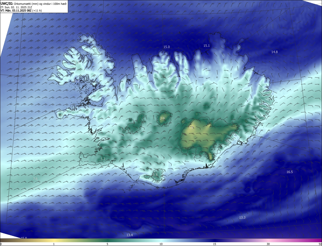This screenshot has height=246, width=322.
Task: Click the 'IT: Sun. 02. 11. 2025 21Z' line
Action: (x=16, y=7)
